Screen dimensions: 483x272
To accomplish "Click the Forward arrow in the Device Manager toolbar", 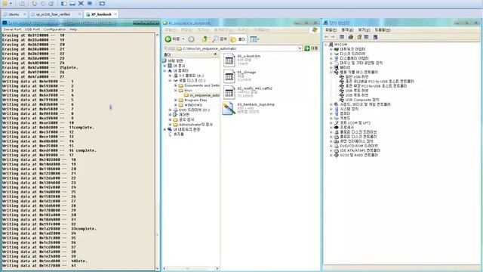I will 333,37.
